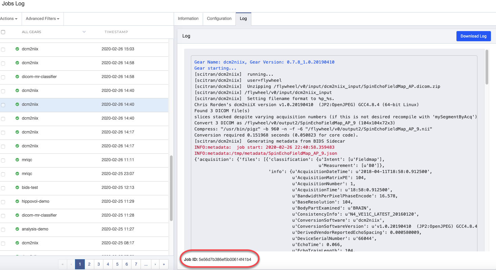Click the 'Gear starting...' log line
496x270 pixels.
click(x=215, y=68)
